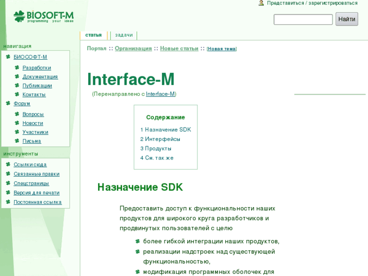The width and height of the screenshot is (368, 276).
Task: Go to Разработки in navigation
Action: (x=36, y=68)
